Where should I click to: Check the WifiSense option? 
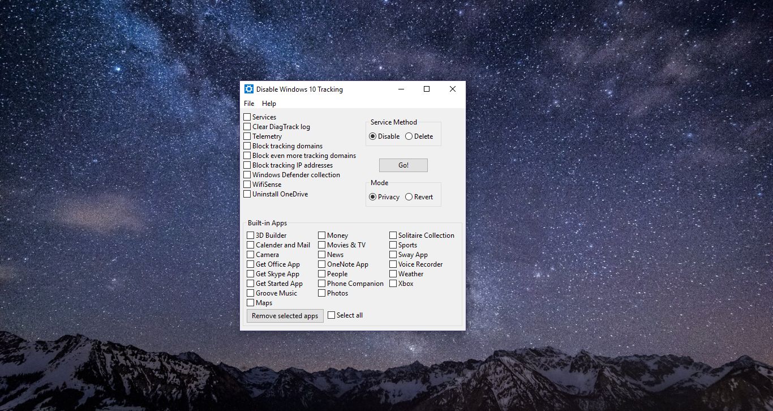(x=247, y=185)
